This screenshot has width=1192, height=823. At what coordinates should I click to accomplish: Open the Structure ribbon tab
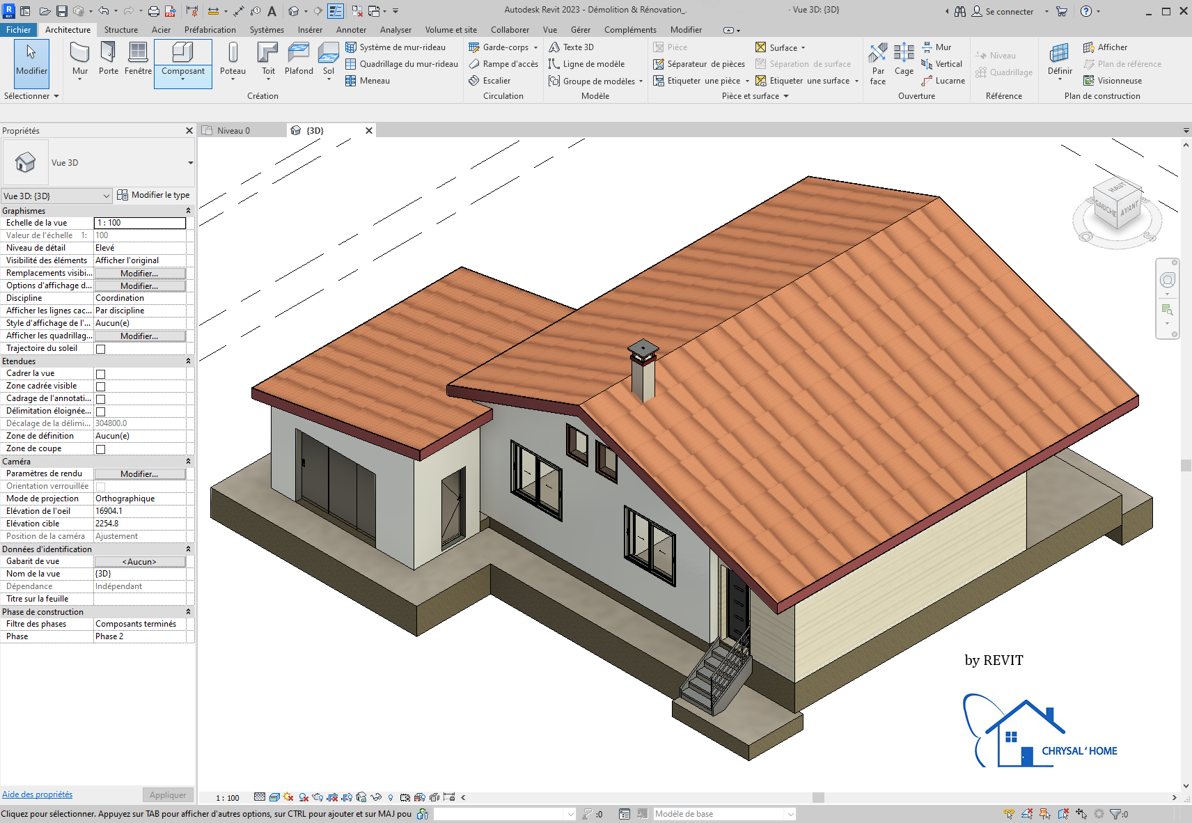[x=121, y=30]
